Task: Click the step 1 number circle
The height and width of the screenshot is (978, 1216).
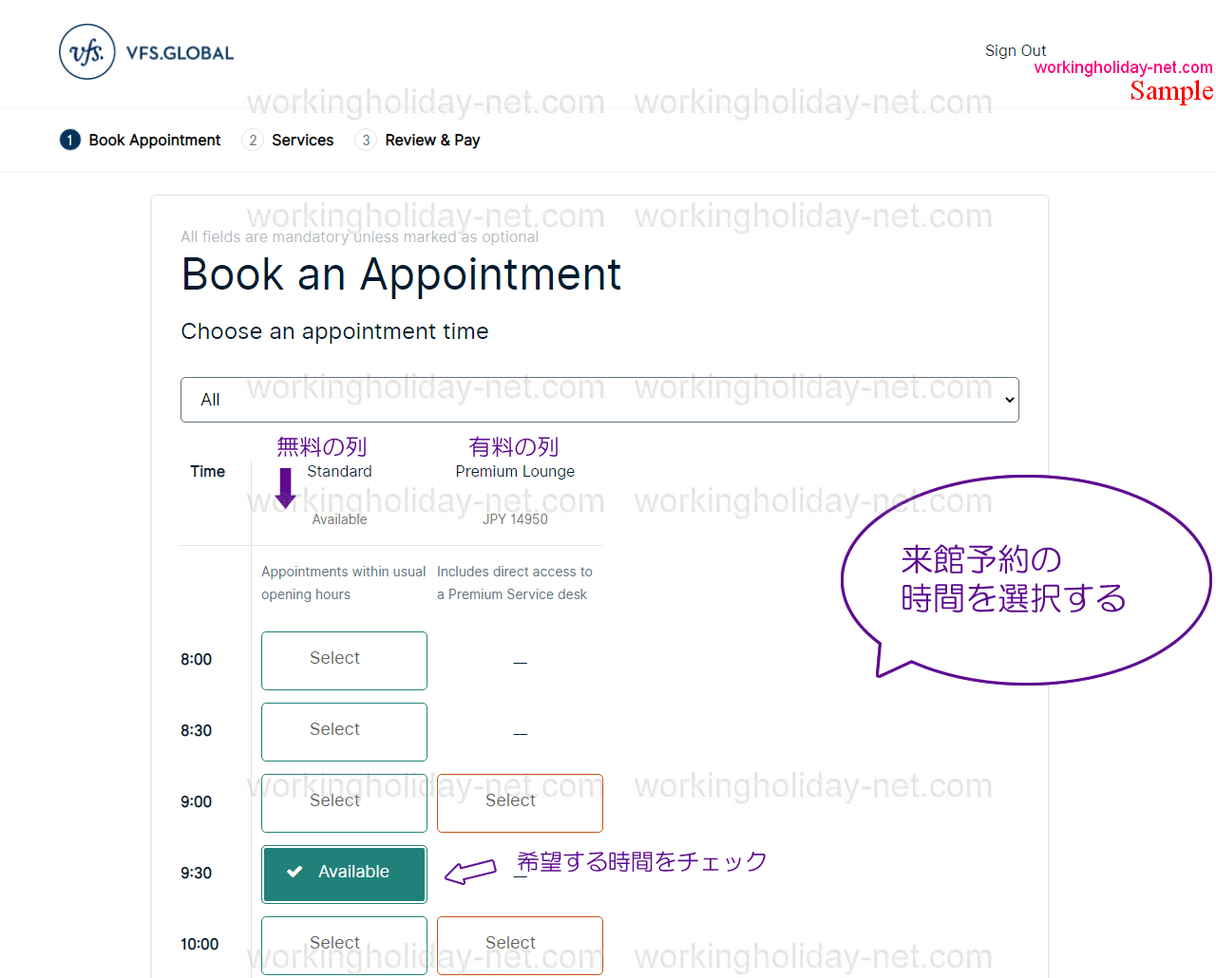Action: (69, 140)
